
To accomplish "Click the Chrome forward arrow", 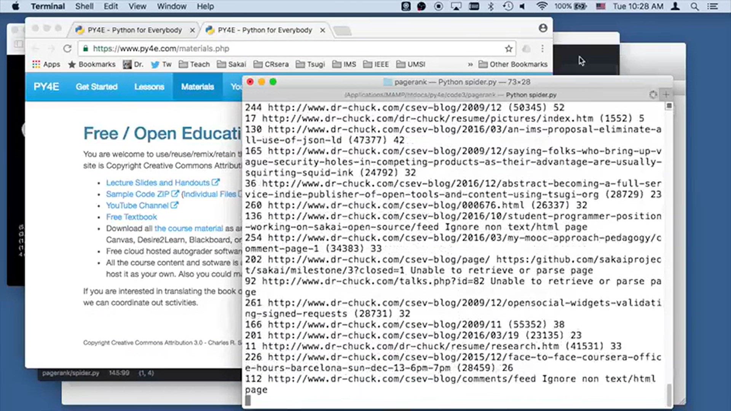I will (51, 48).
